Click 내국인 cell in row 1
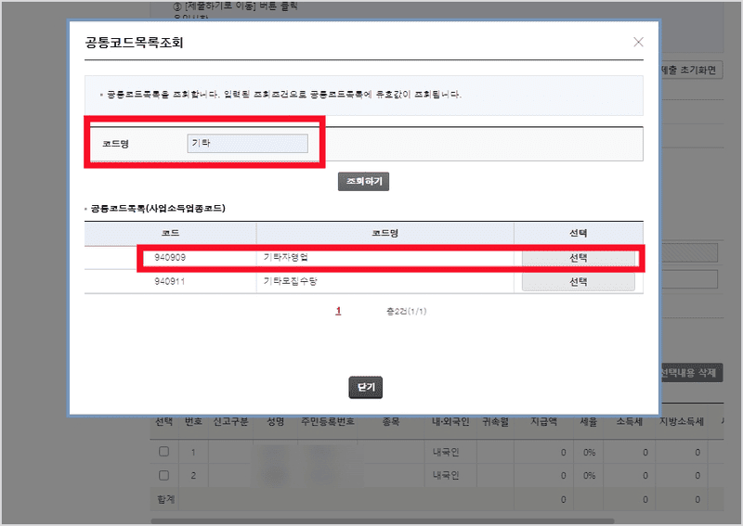743x526 pixels. tap(446, 452)
